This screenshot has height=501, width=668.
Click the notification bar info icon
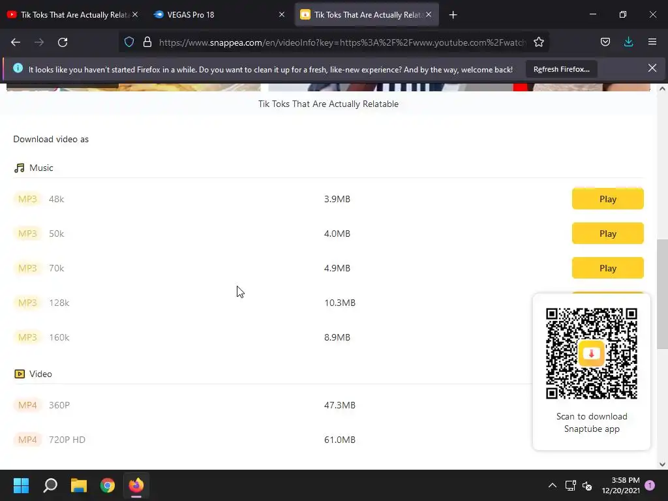[18, 68]
